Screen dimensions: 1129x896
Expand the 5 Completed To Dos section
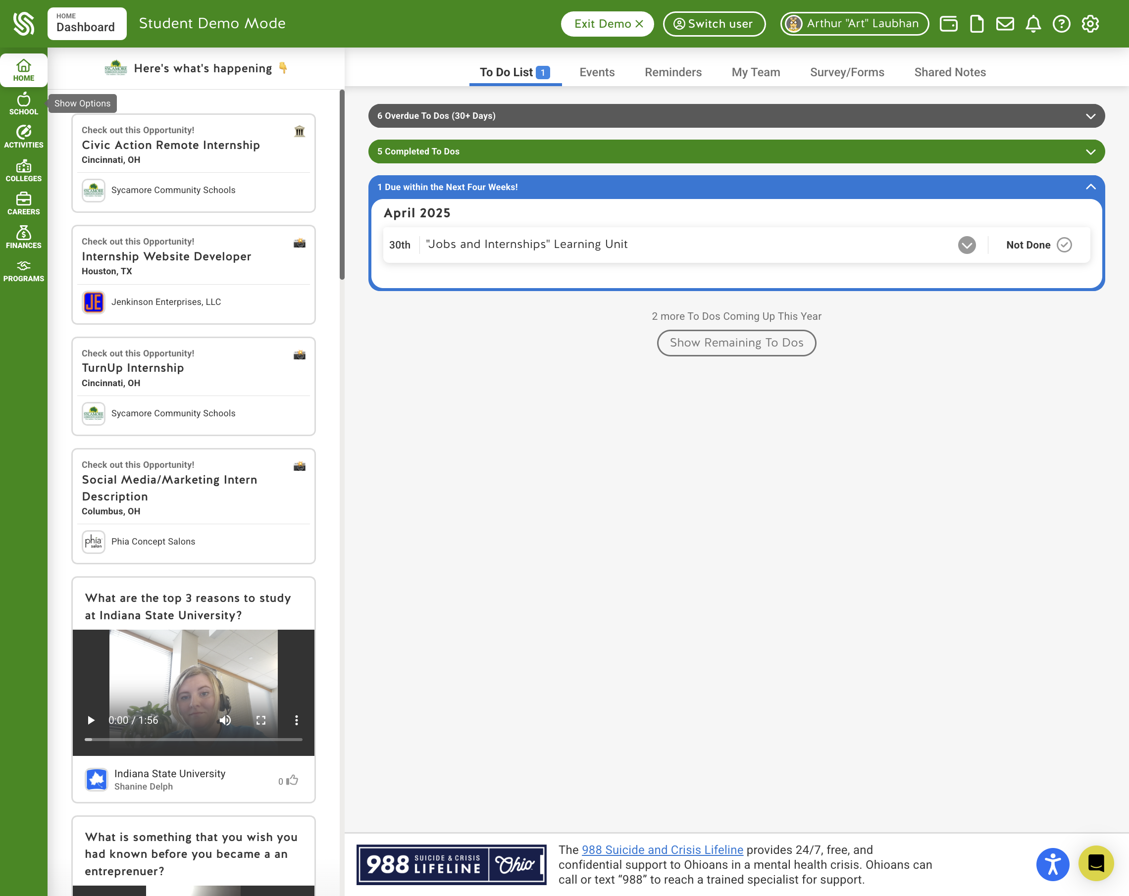(x=736, y=151)
